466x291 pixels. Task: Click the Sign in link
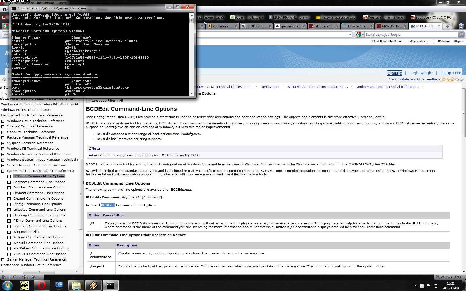click(459, 42)
